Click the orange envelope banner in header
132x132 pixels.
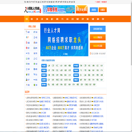point(82,9)
